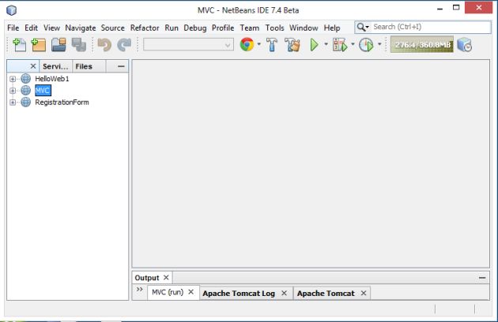Click the Profile Project clock icon
This screenshot has width=498, height=322.
(x=366, y=45)
